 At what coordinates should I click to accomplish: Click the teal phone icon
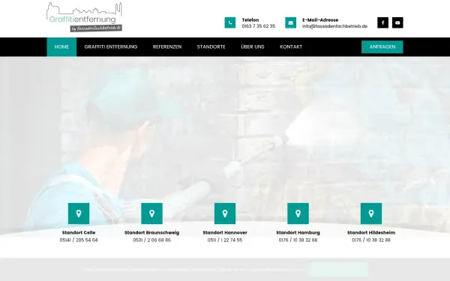pos(230,22)
